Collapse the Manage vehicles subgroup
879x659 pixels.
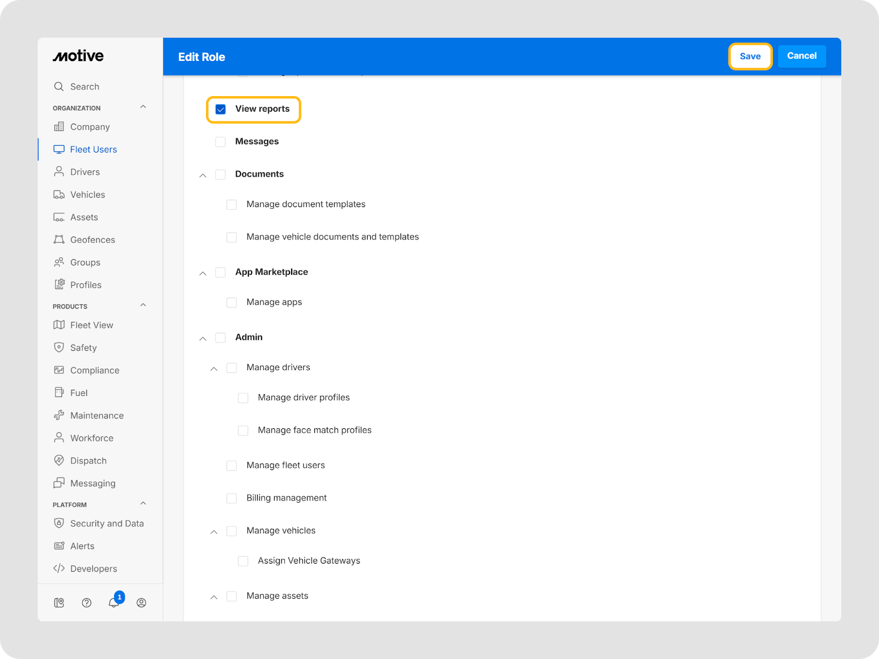pos(214,532)
